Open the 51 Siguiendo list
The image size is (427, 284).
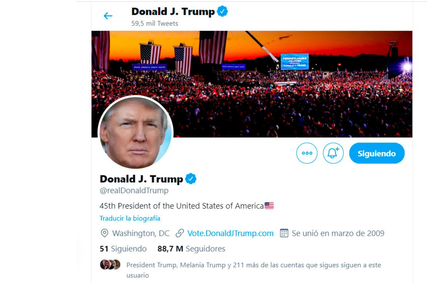(x=123, y=249)
